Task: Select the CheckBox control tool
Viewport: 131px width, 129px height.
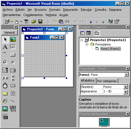Action: (x=5, y=63)
